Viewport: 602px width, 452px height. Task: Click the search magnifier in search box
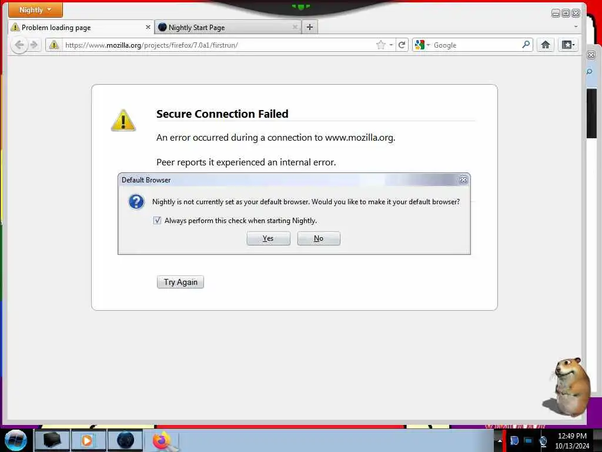click(x=526, y=45)
